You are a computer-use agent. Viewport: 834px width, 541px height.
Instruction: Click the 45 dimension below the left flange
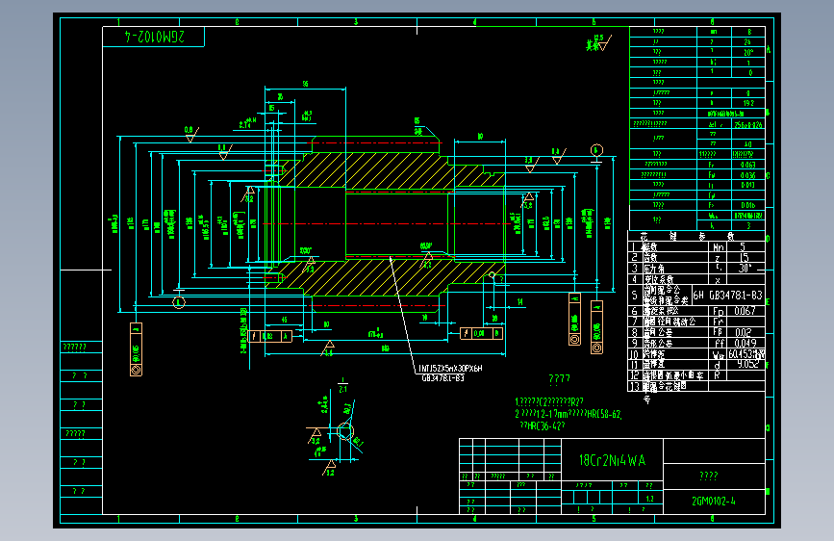(284, 320)
